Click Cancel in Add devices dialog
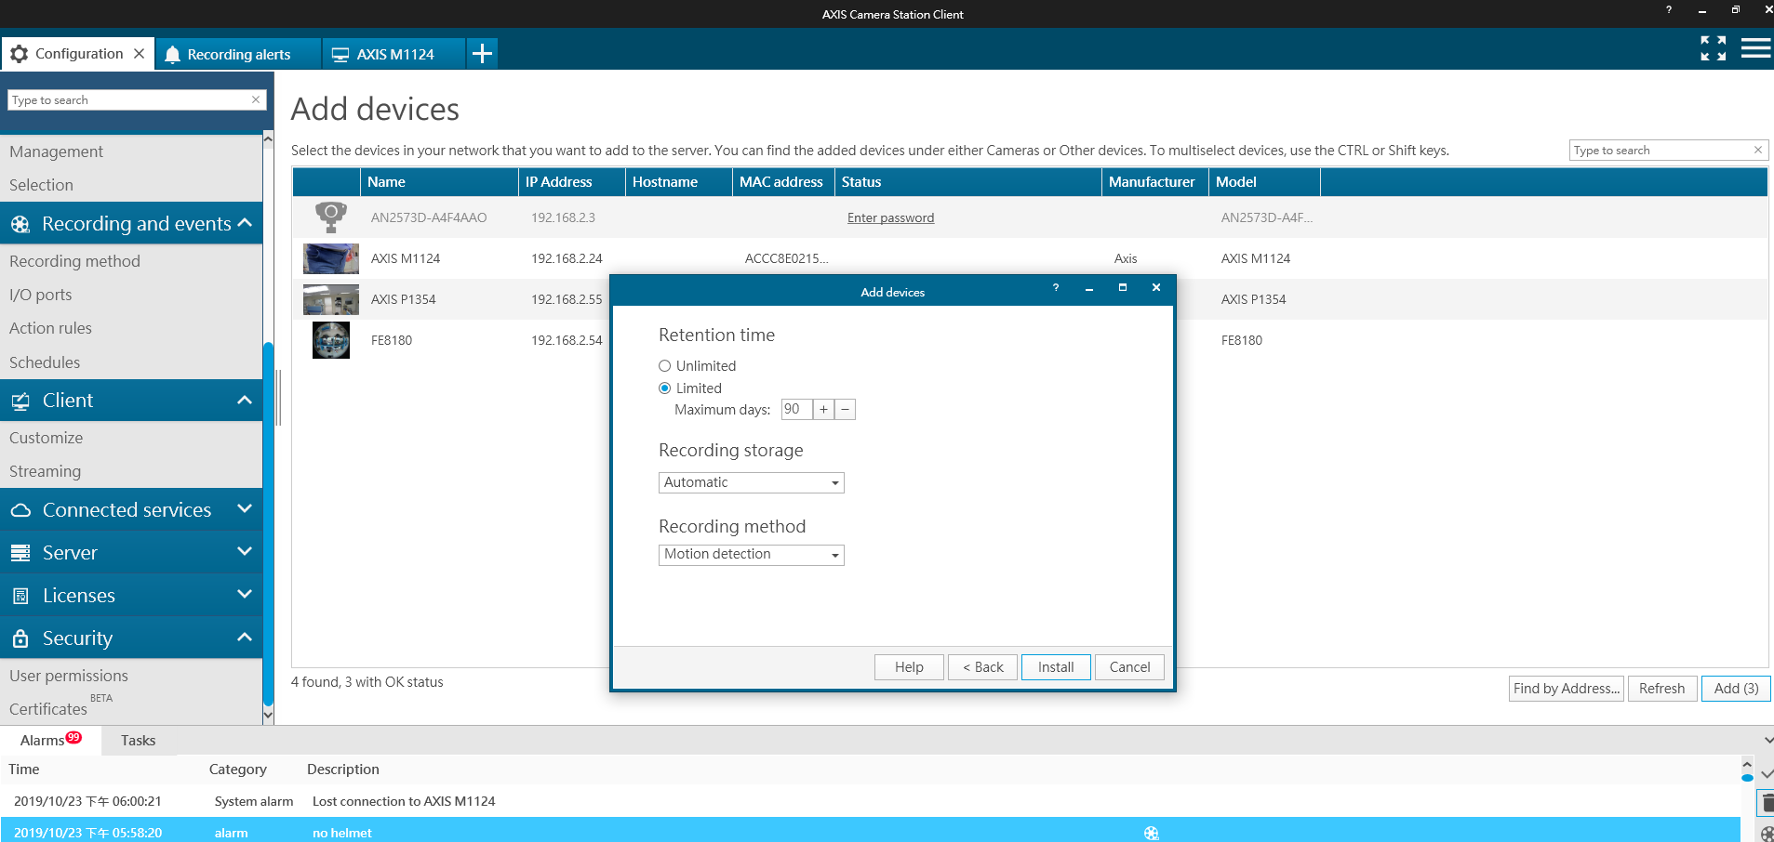This screenshot has height=842, width=1774. (1129, 667)
